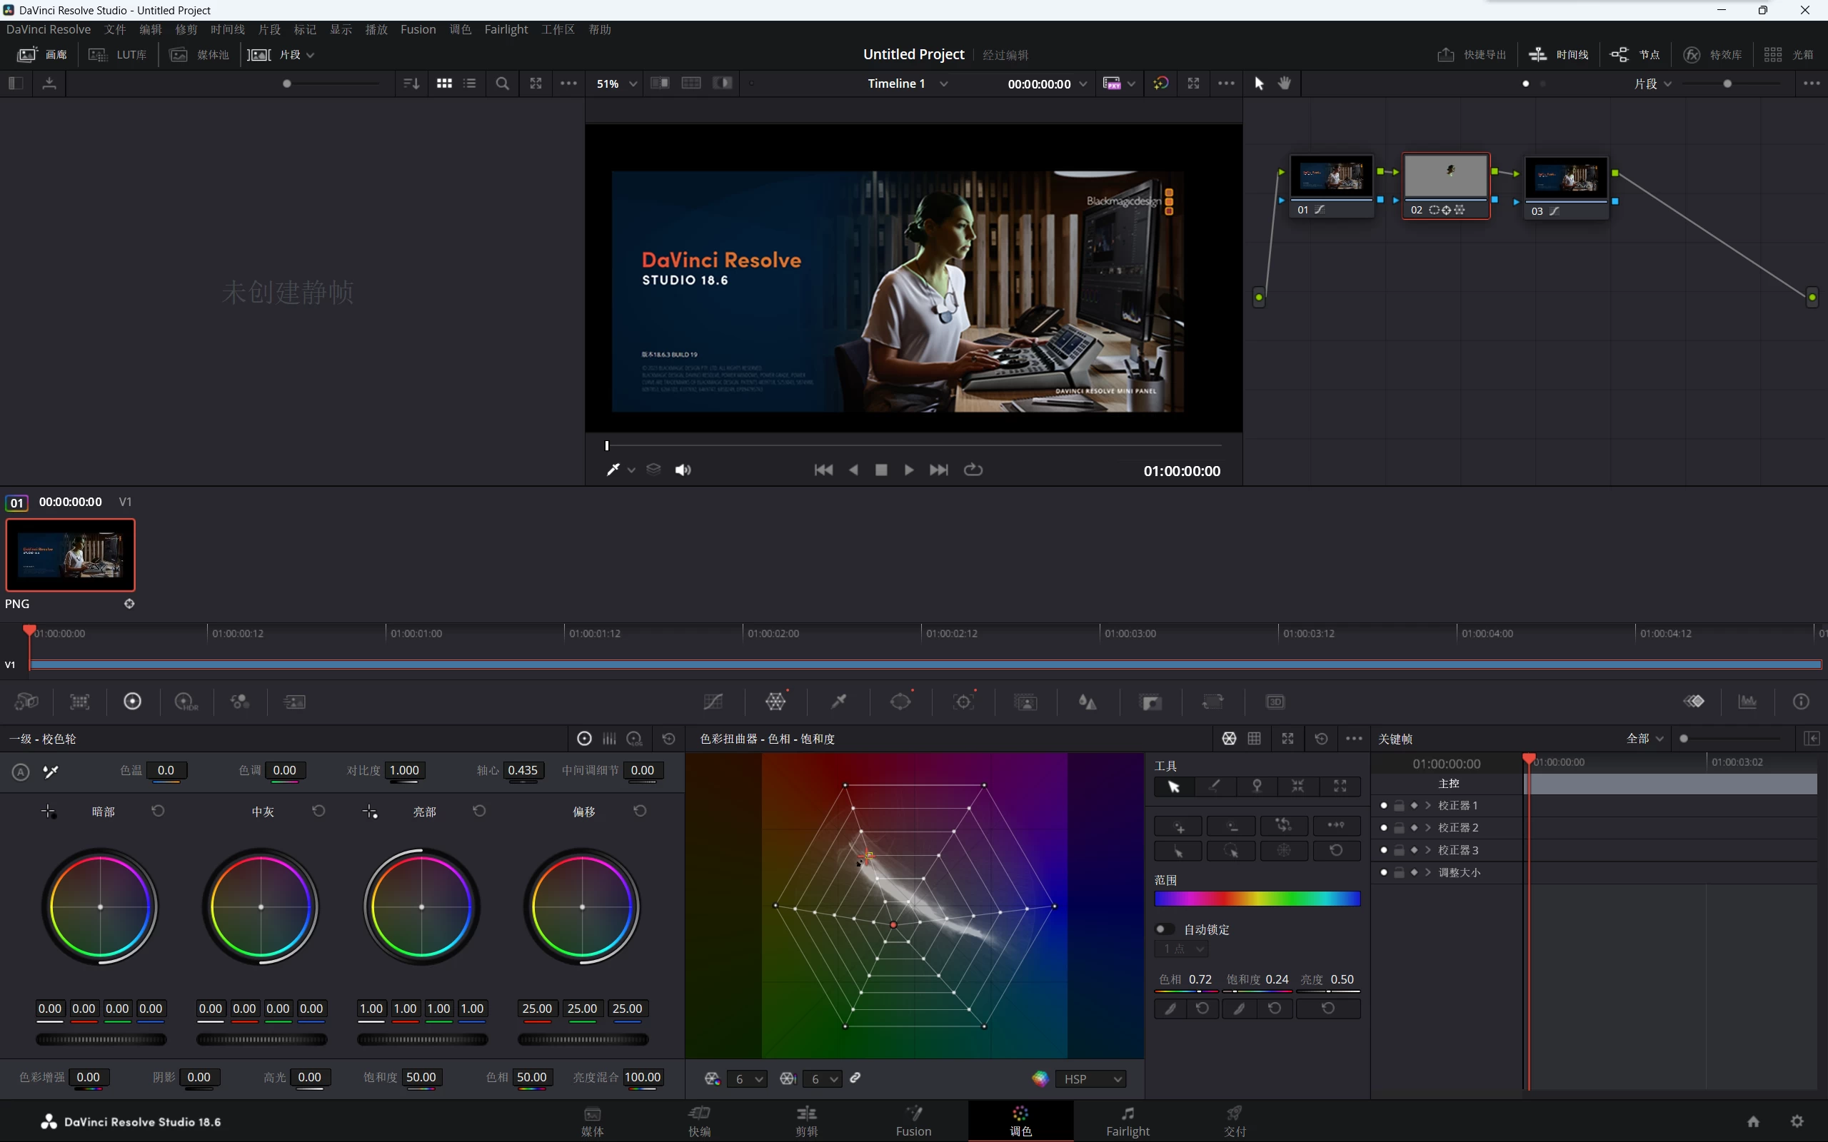The image size is (1828, 1142).
Task: Click the 暗部 lift master wheel slider
Action: [x=101, y=1039]
